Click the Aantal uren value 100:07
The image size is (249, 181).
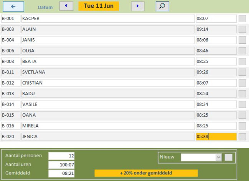coord(61,165)
